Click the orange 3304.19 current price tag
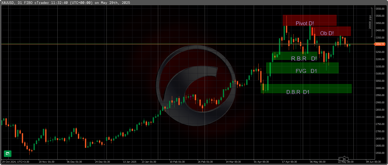Viewport: 388px width, 165px height. tap(379, 44)
